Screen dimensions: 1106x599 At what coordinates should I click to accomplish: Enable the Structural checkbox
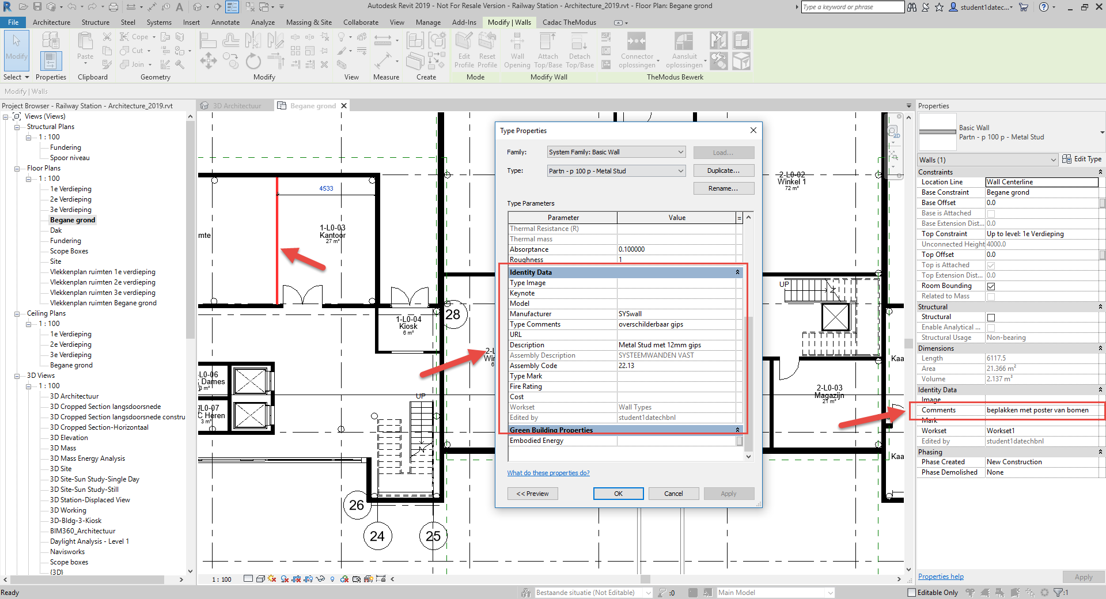click(991, 317)
